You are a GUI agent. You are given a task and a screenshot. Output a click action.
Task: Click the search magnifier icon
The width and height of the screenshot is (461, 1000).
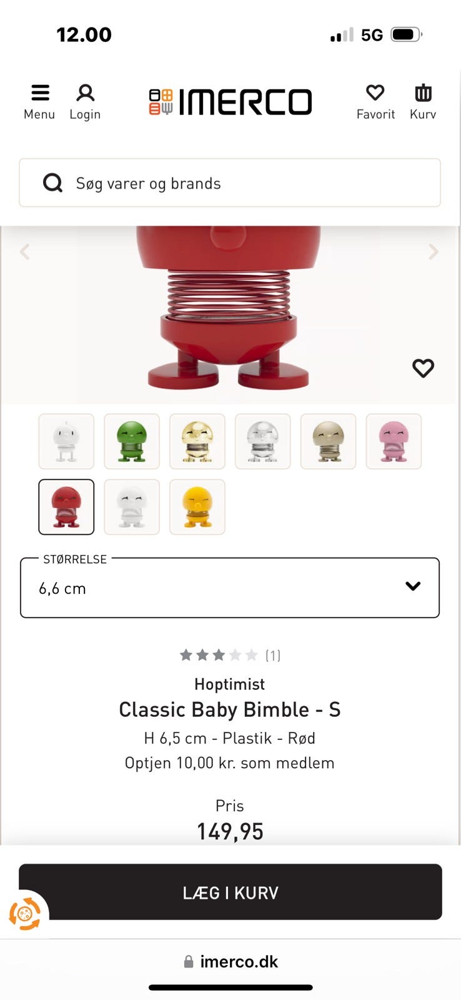pos(52,183)
